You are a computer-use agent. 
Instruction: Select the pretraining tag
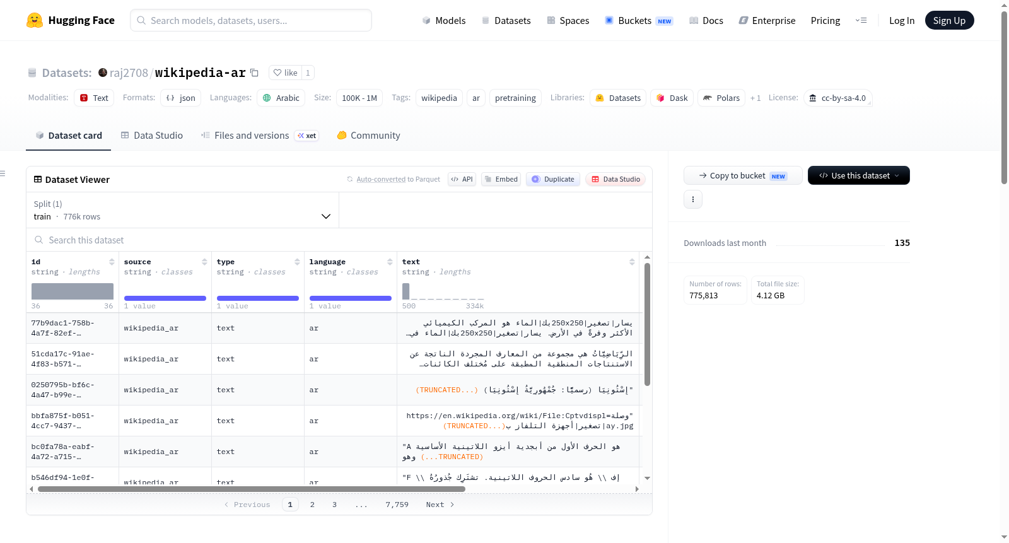point(515,98)
